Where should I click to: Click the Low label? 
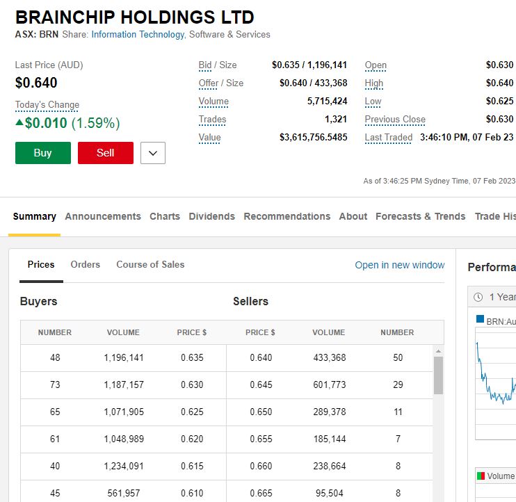pos(373,102)
